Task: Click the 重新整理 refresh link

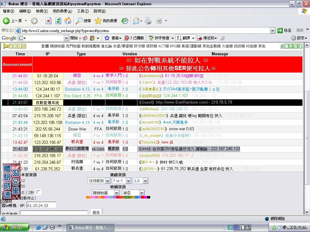Action: [291, 46]
